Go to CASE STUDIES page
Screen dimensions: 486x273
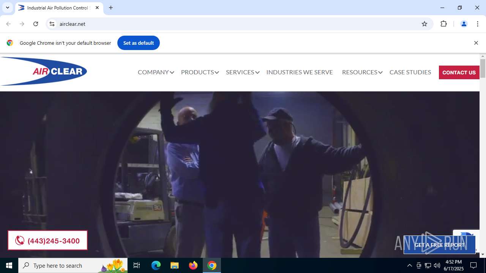[x=410, y=72]
